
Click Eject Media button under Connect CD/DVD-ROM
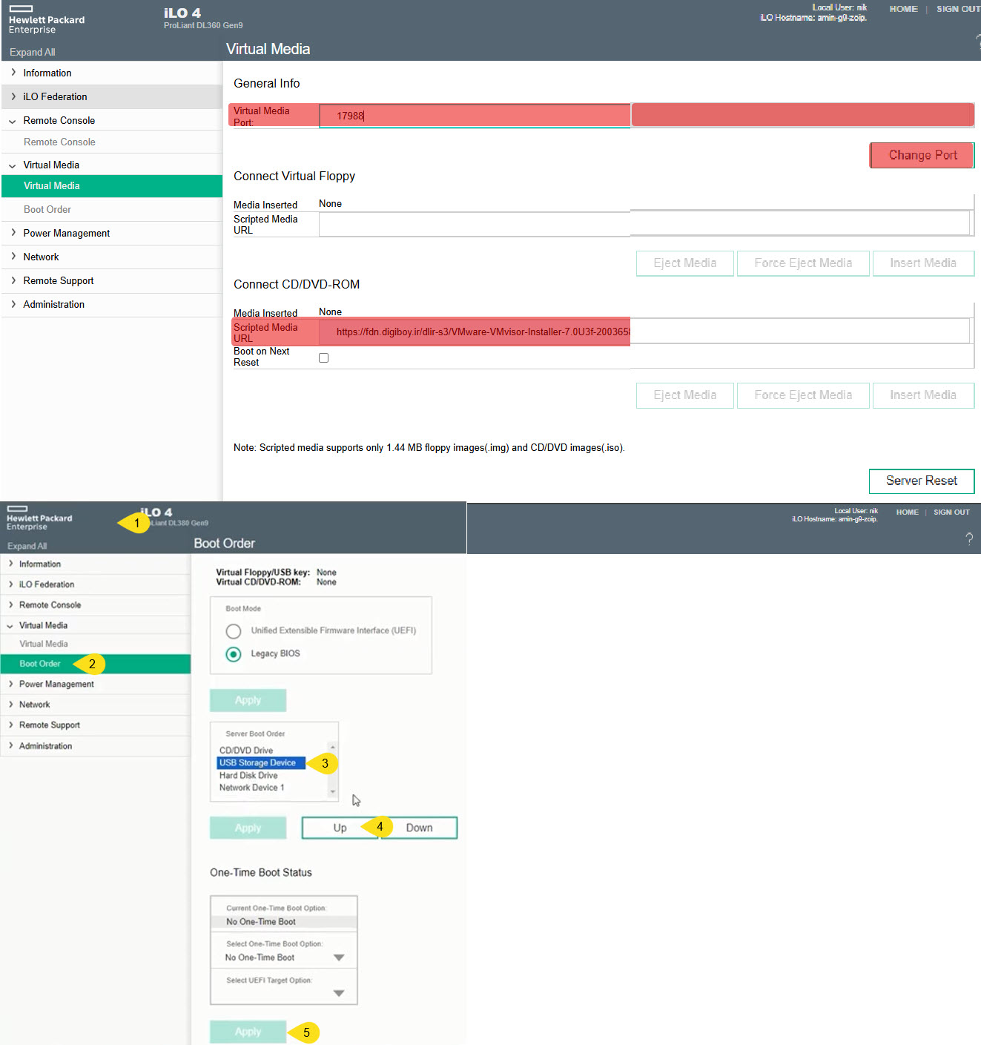[x=685, y=395]
